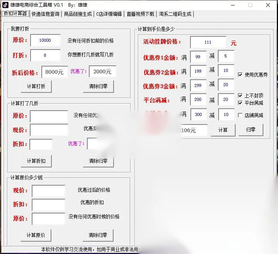Click the 计算折扣 button
This screenshot has width=278, height=254.
pos(36,161)
